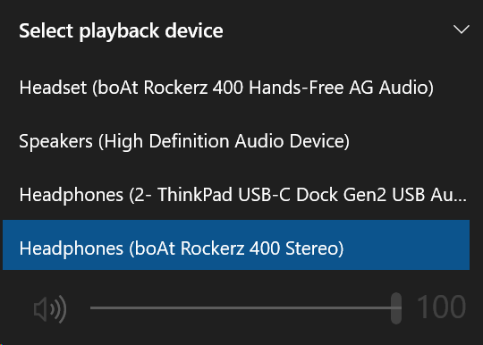Viewport: 483px width, 345px height.
Task: Select Headset boAt Rockerz 400 Hands-Free AG Audio
Action: pos(236,88)
